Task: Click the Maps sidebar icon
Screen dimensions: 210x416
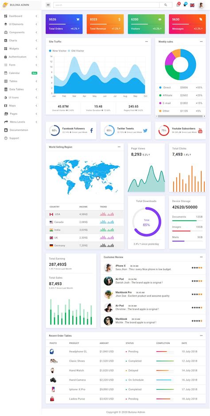Action: 6,105
